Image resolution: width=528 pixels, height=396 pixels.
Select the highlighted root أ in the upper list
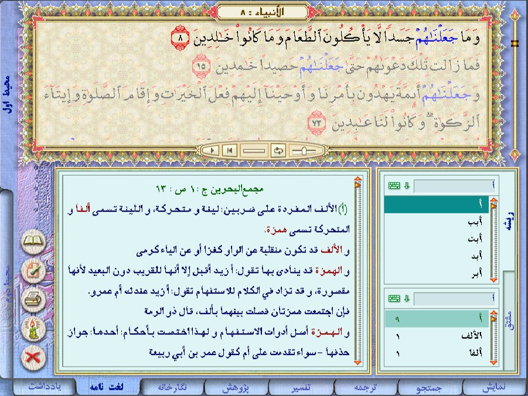(437, 204)
